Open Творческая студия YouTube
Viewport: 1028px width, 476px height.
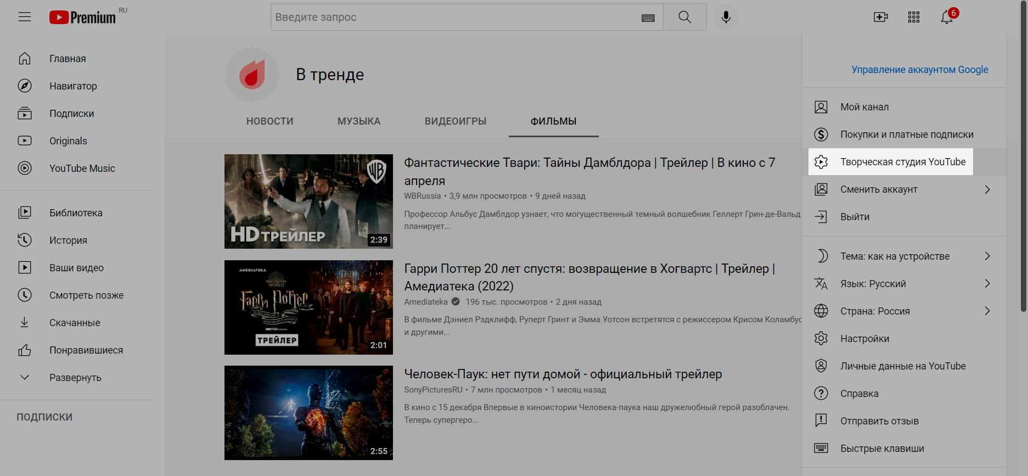(x=904, y=162)
